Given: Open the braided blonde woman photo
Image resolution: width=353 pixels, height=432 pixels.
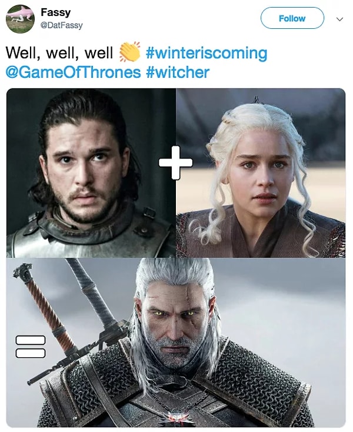Looking at the screenshot, I should (x=261, y=173).
